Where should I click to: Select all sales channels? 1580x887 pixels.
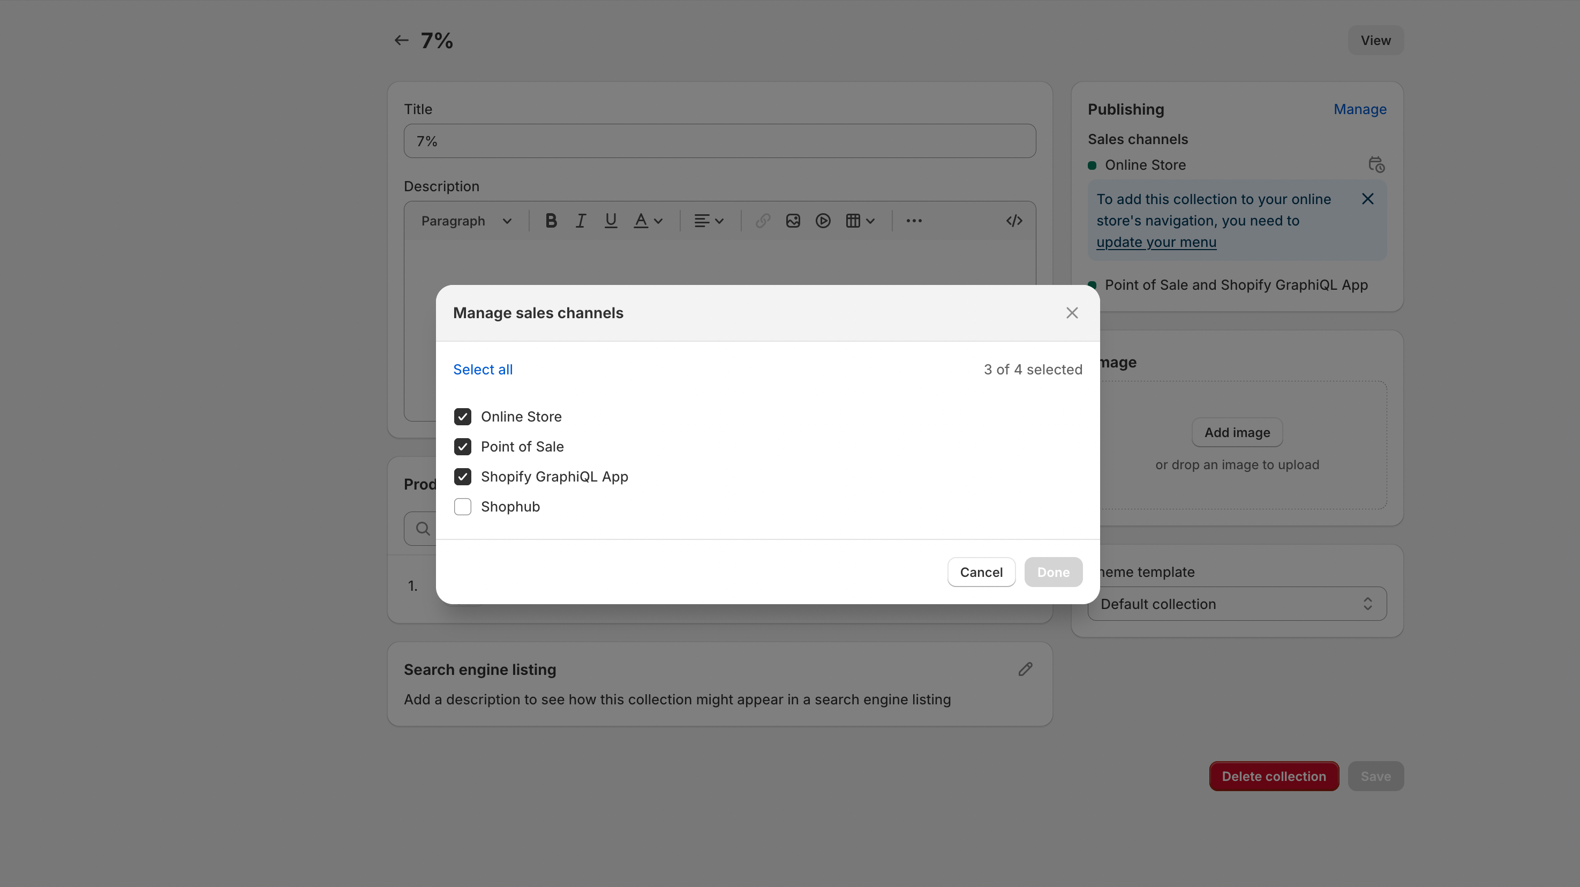[x=483, y=369]
